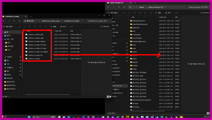Add a new tab in A_NEXON_Lv2_Gothic window

31,16
